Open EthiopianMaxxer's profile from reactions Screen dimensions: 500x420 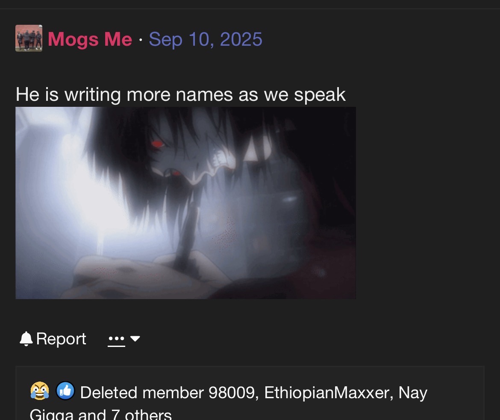click(327, 393)
